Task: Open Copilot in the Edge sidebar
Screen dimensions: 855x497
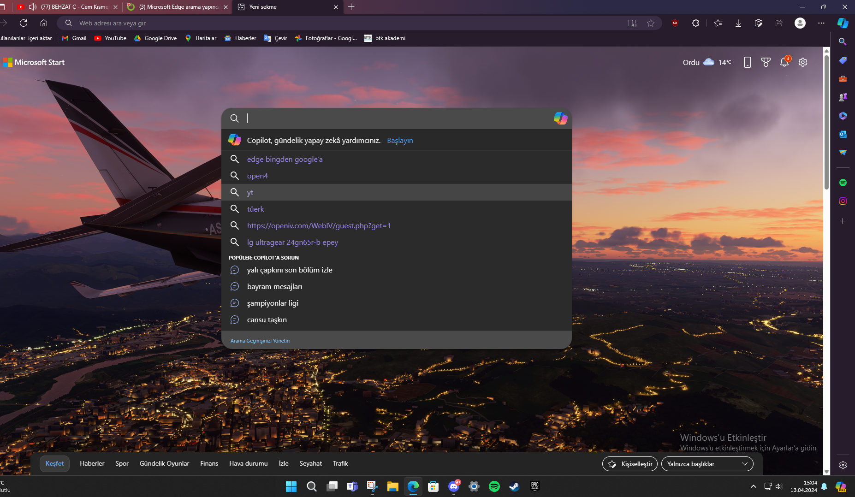Action: tap(843, 23)
